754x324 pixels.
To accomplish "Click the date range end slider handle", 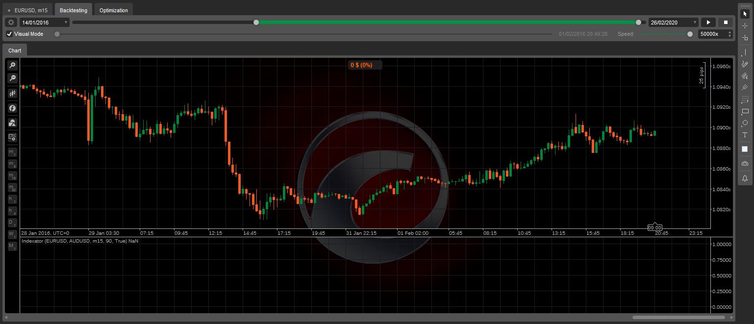I will tap(638, 22).
